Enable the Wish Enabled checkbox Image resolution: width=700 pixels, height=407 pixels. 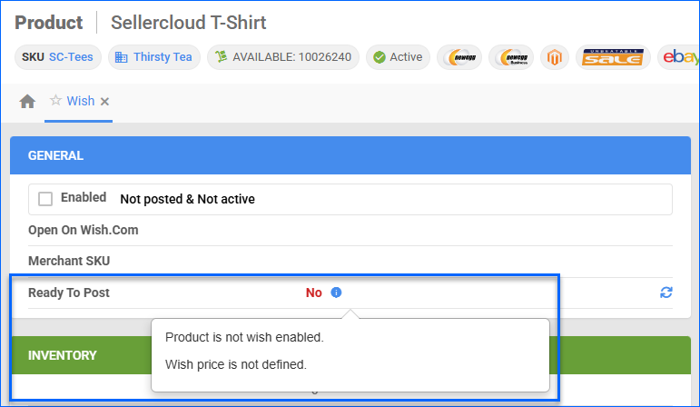45,199
